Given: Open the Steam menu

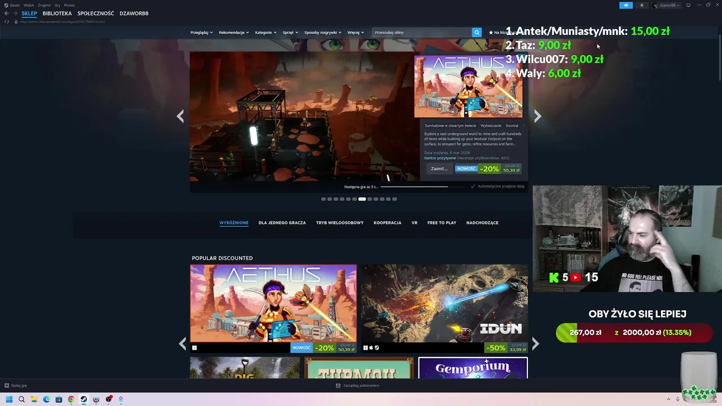Looking at the screenshot, I should pyautogui.click(x=15, y=5).
